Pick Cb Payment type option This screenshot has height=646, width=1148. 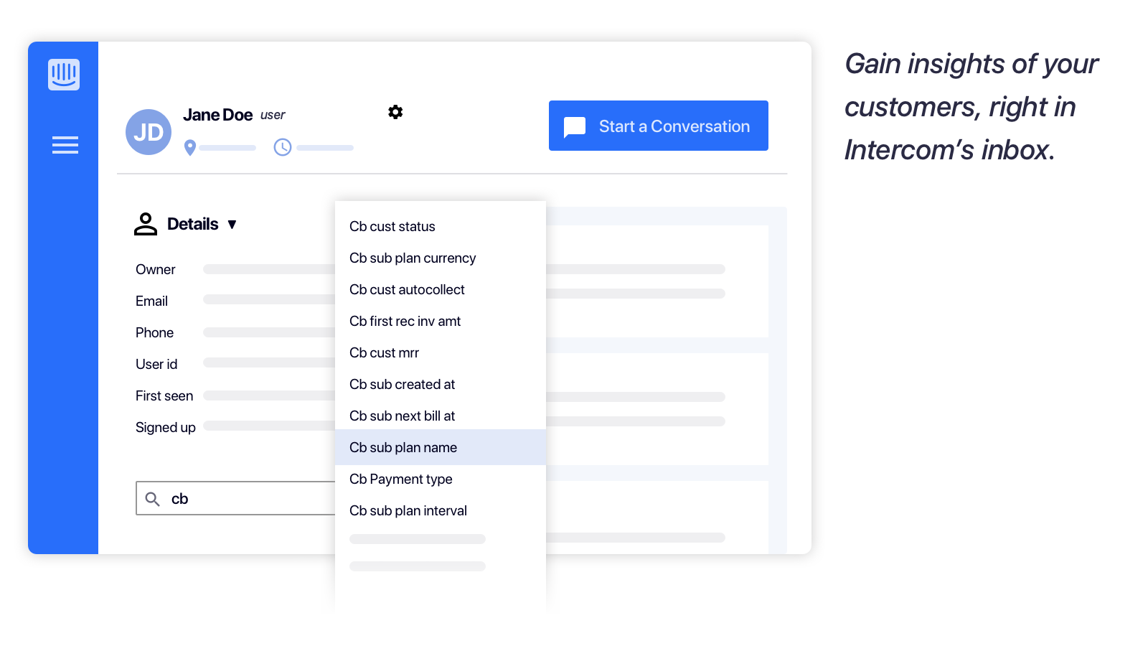[x=400, y=479]
